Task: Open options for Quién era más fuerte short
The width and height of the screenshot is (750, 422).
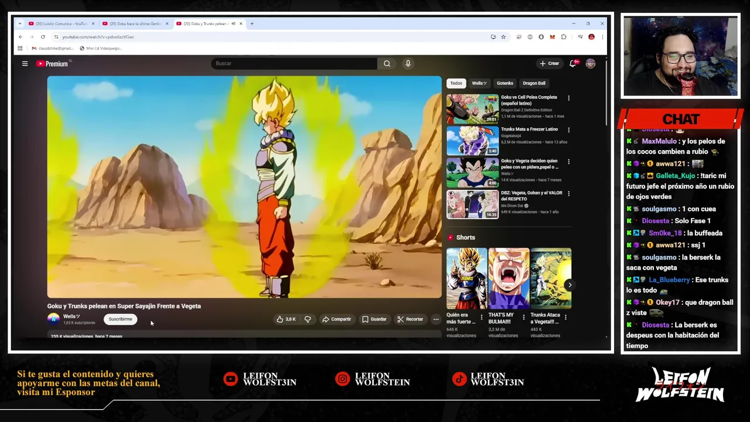Action: [482, 317]
